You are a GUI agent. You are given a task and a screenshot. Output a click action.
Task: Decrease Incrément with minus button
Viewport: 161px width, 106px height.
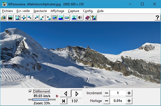click(106, 93)
